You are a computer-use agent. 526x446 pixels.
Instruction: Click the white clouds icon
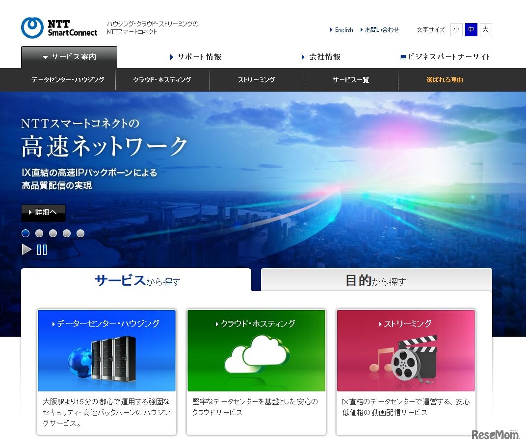click(257, 354)
